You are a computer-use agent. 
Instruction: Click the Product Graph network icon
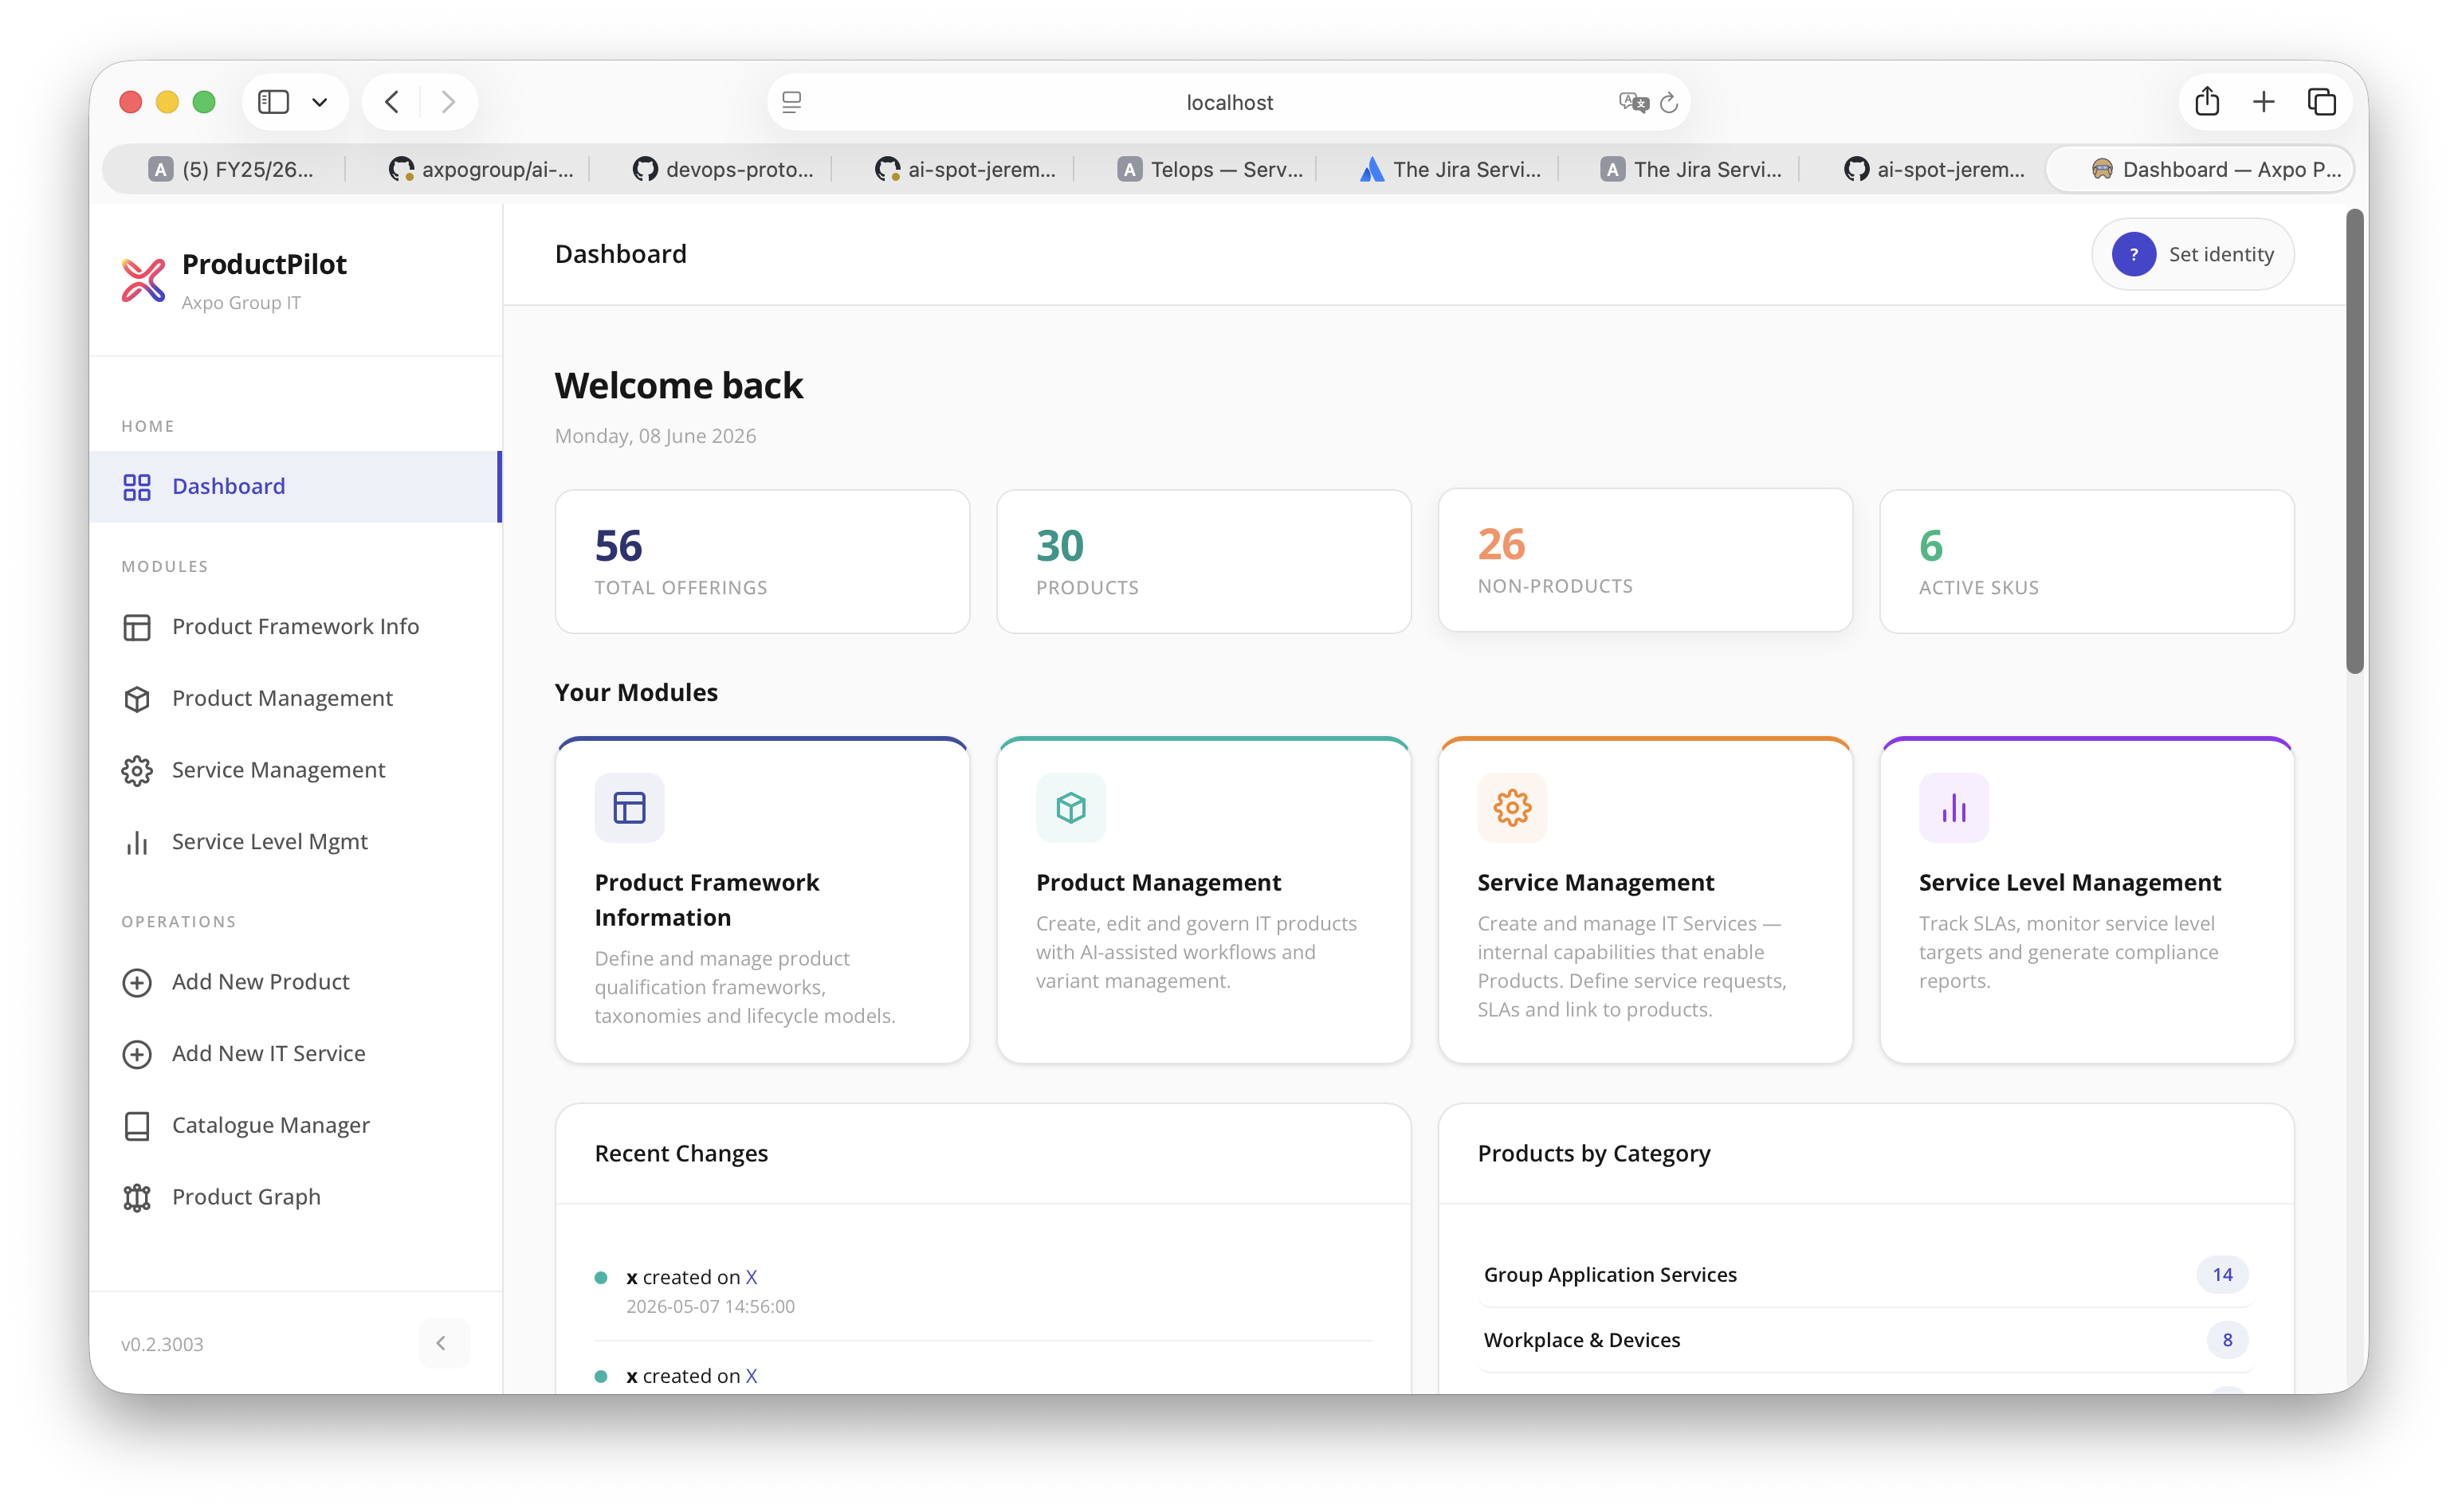click(137, 1198)
